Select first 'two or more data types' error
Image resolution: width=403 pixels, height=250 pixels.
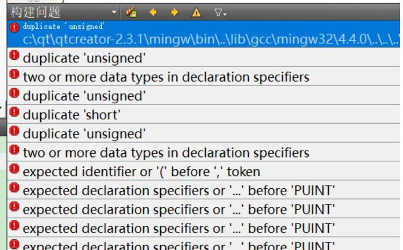point(203,76)
